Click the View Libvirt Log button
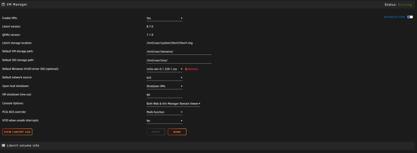The image size is (417, 153). pyautogui.click(x=17, y=132)
